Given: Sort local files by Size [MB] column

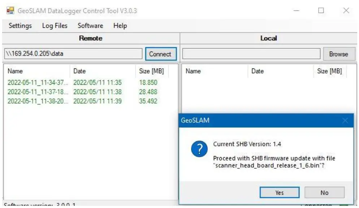Looking at the screenshot, I should coord(330,71).
